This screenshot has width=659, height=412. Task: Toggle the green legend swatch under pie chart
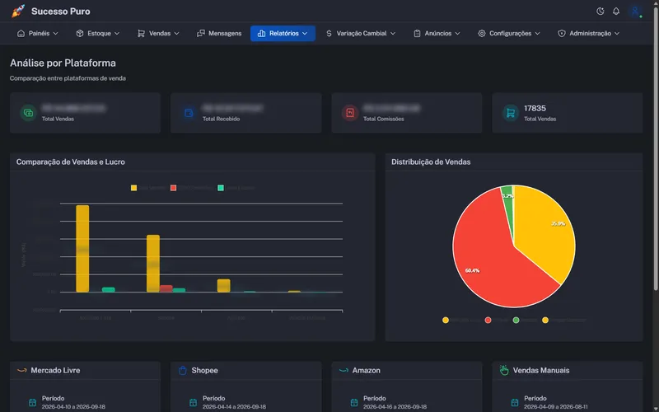pyautogui.click(x=516, y=320)
